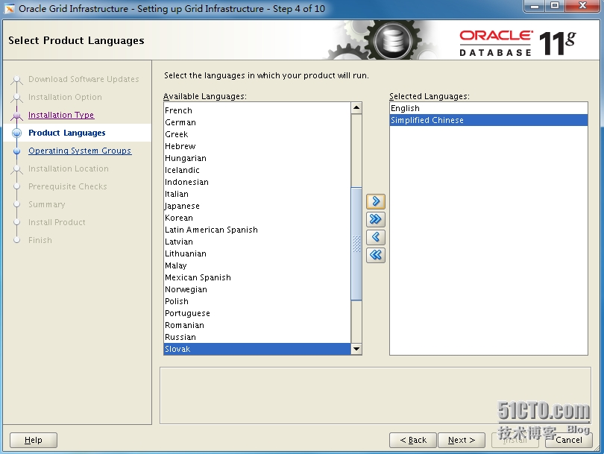The width and height of the screenshot is (604, 454).
Task: Click the scroll down arrow of Available Languages
Action: point(356,349)
